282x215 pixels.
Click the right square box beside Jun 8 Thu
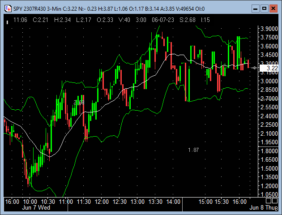tap(275, 201)
